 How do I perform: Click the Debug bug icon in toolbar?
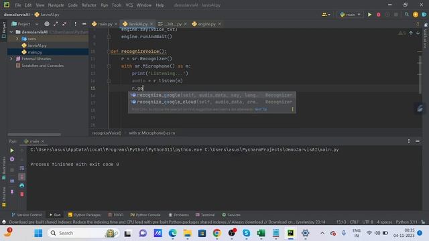pos(378,15)
